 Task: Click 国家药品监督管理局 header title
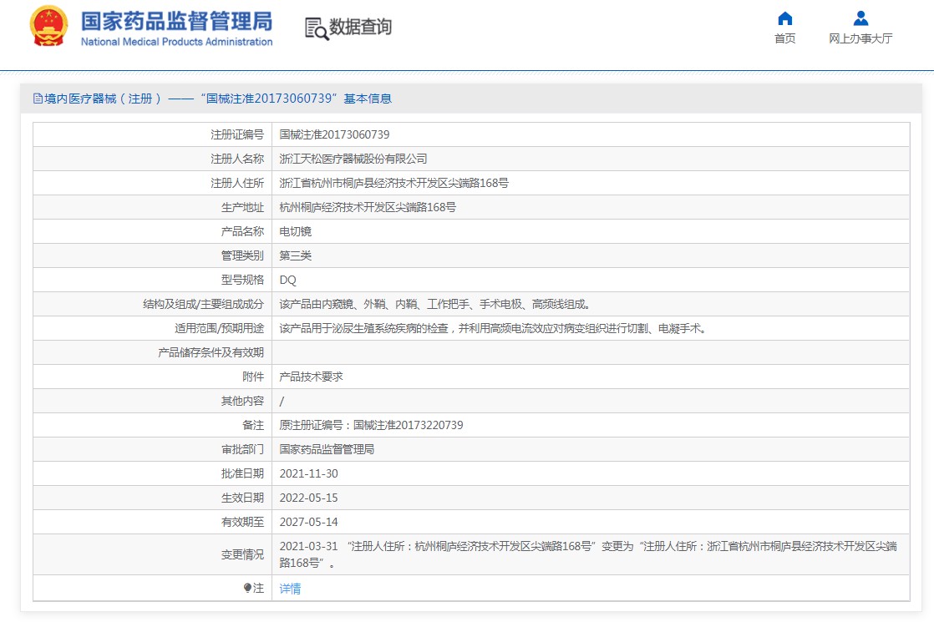176,22
